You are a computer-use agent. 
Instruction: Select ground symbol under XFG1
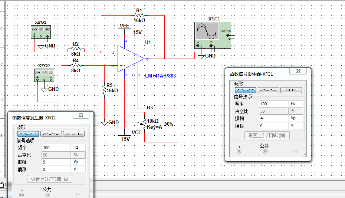pos(41,46)
